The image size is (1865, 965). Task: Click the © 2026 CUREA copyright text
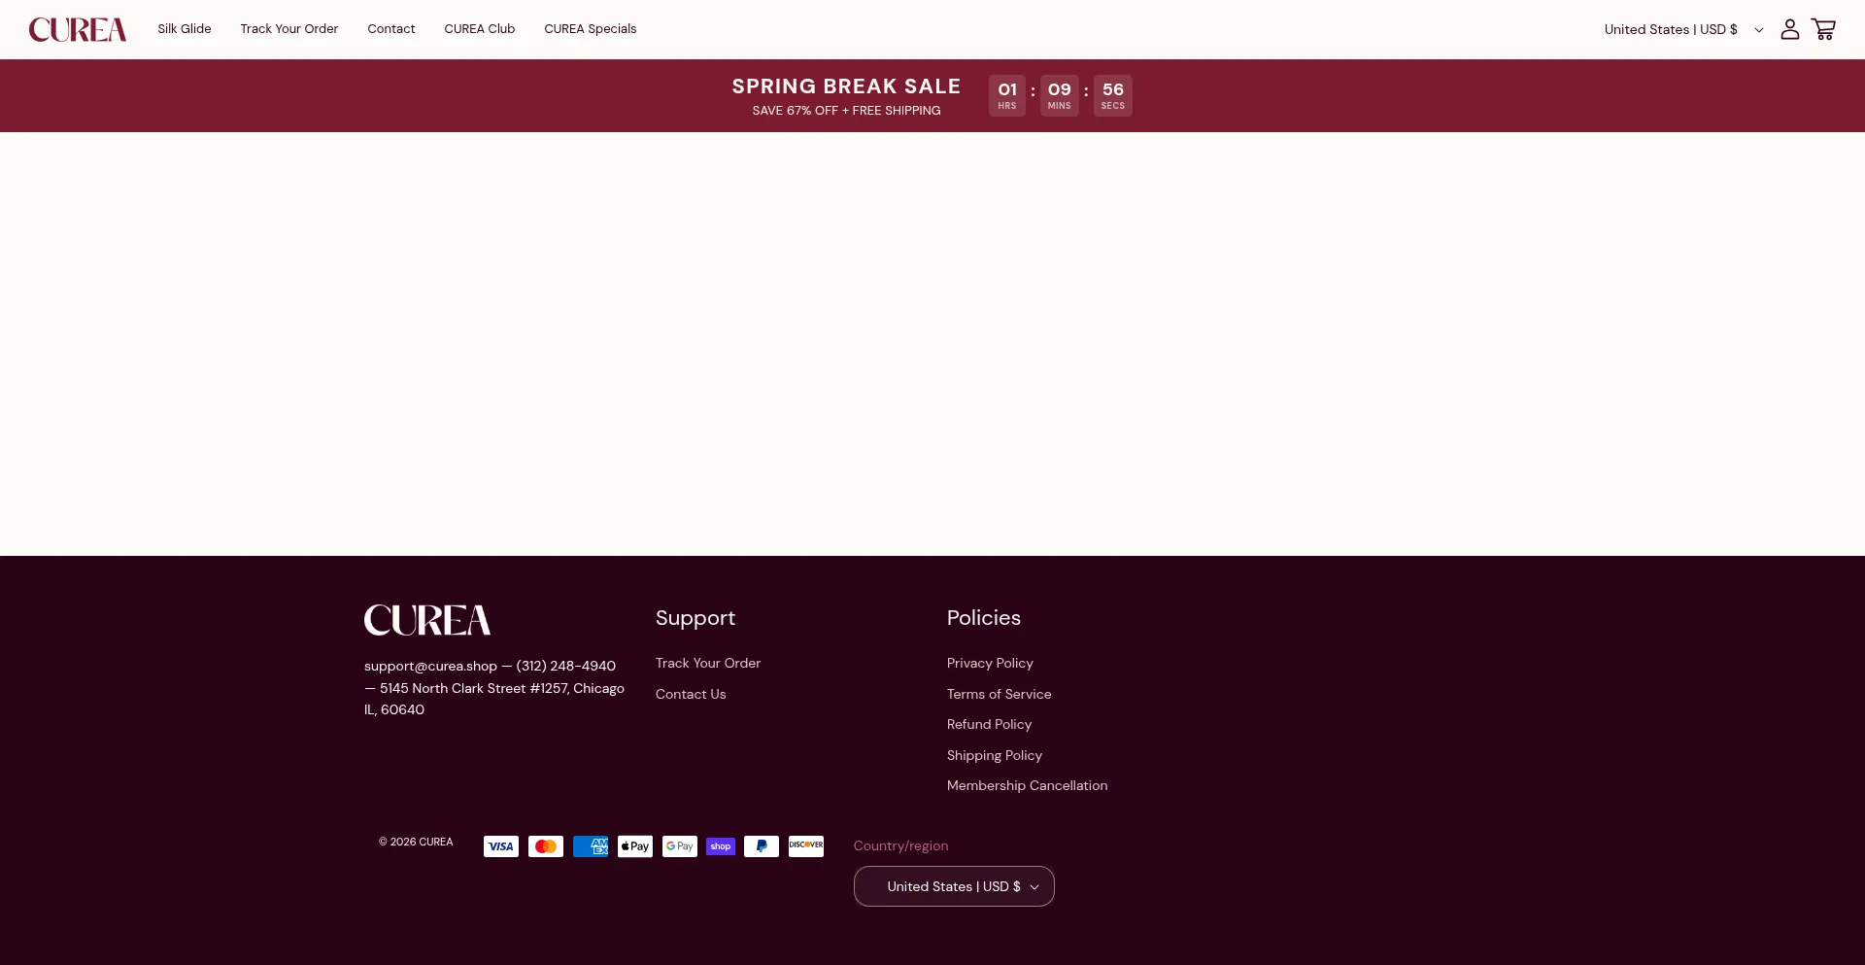pyautogui.click(x=416, y=842)
